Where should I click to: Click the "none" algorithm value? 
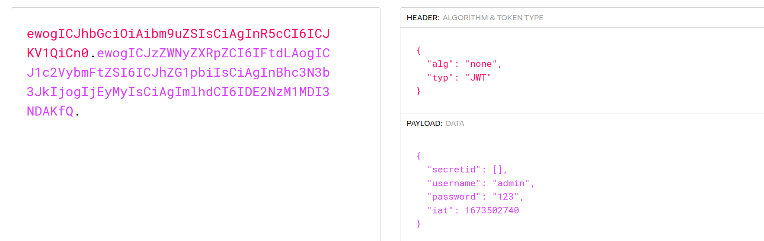click(x=481, y=64)
